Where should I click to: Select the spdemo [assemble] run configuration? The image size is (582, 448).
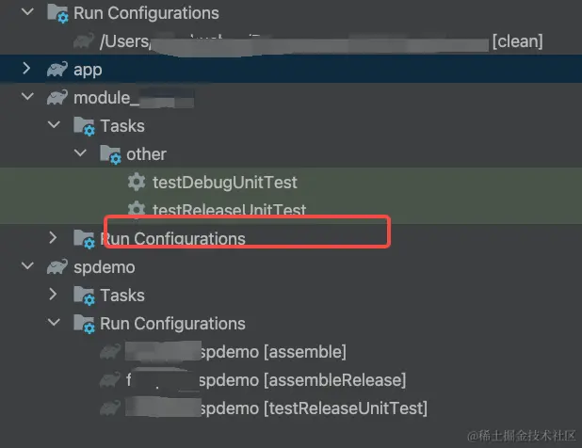pos(273,352)
